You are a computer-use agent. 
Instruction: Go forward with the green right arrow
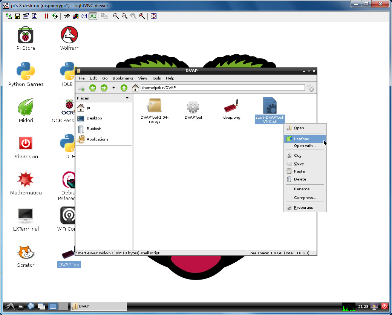pos(104,88)
